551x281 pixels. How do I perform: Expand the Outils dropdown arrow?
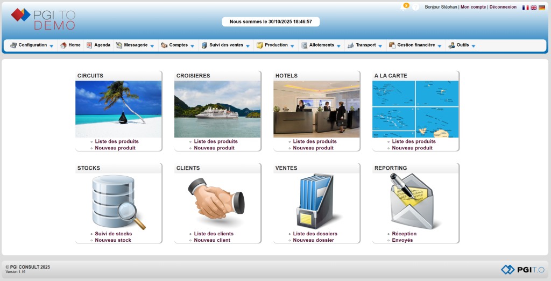pyautogui.click(x=474, y=46)
